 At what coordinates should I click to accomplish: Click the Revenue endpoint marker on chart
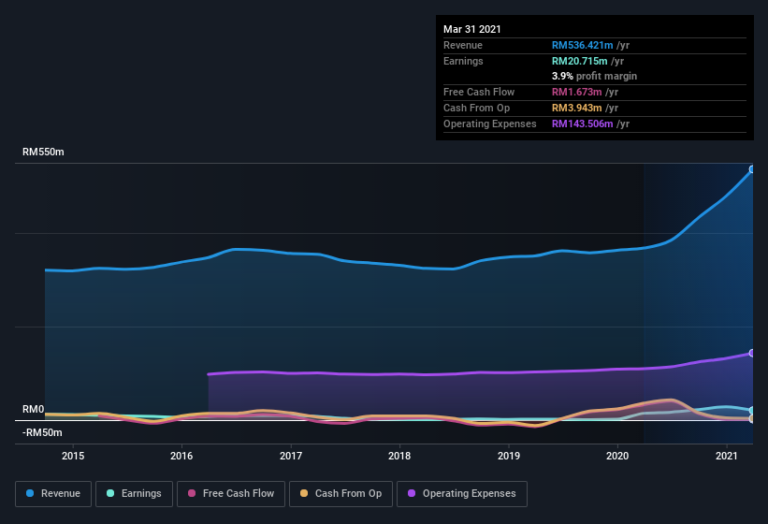(x=752, y=169)
